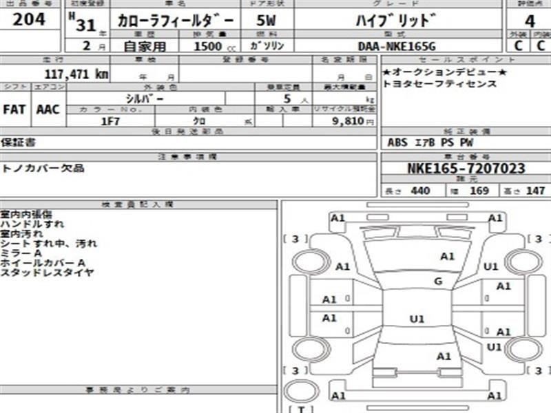Click the usage history value 自家用

tap(145, 46)
